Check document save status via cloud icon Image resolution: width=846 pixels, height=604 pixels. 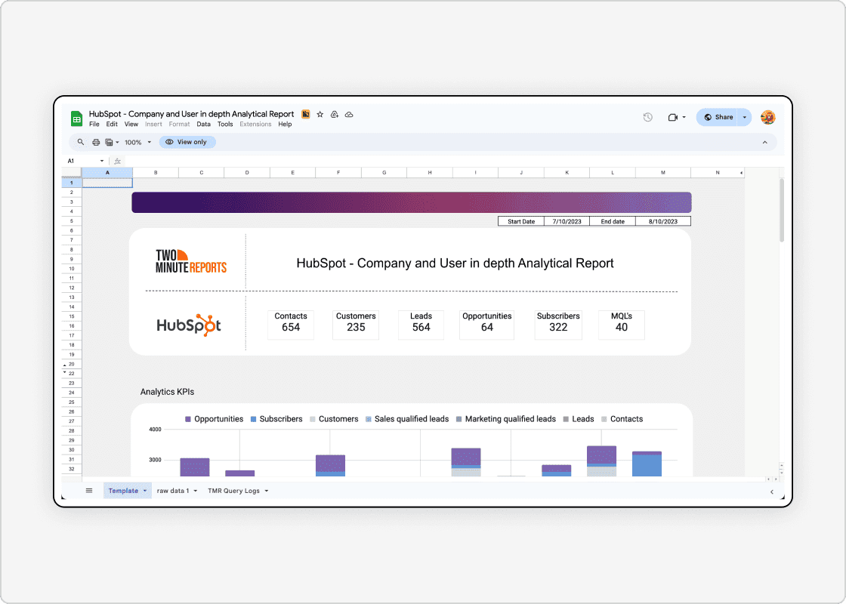[349, 114]
